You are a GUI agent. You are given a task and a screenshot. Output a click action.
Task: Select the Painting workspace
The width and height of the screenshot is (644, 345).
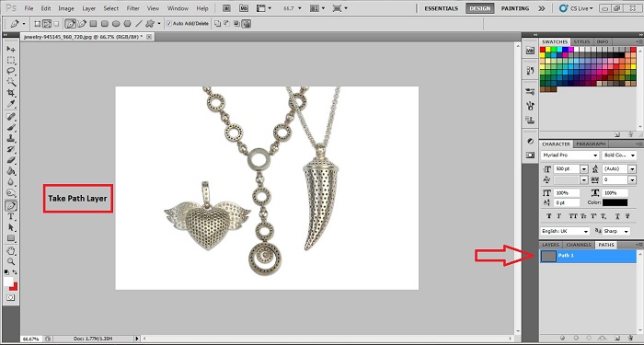(514, 8)
